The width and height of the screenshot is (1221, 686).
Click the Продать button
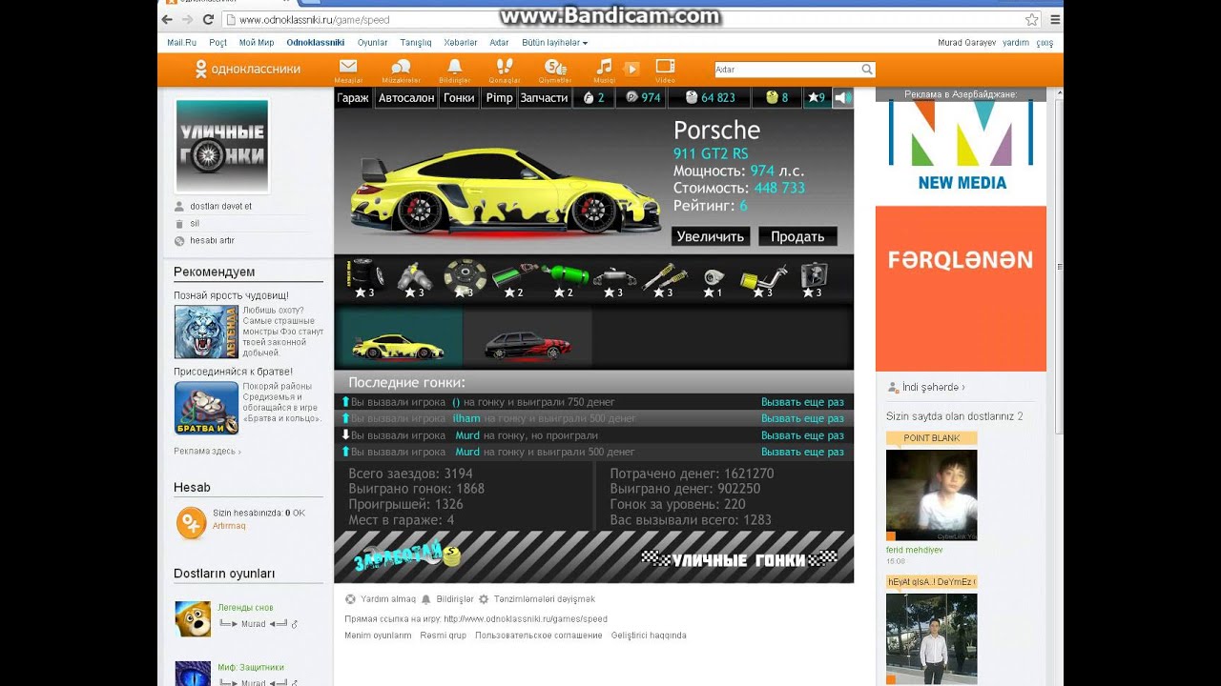[x=797, y=236]
